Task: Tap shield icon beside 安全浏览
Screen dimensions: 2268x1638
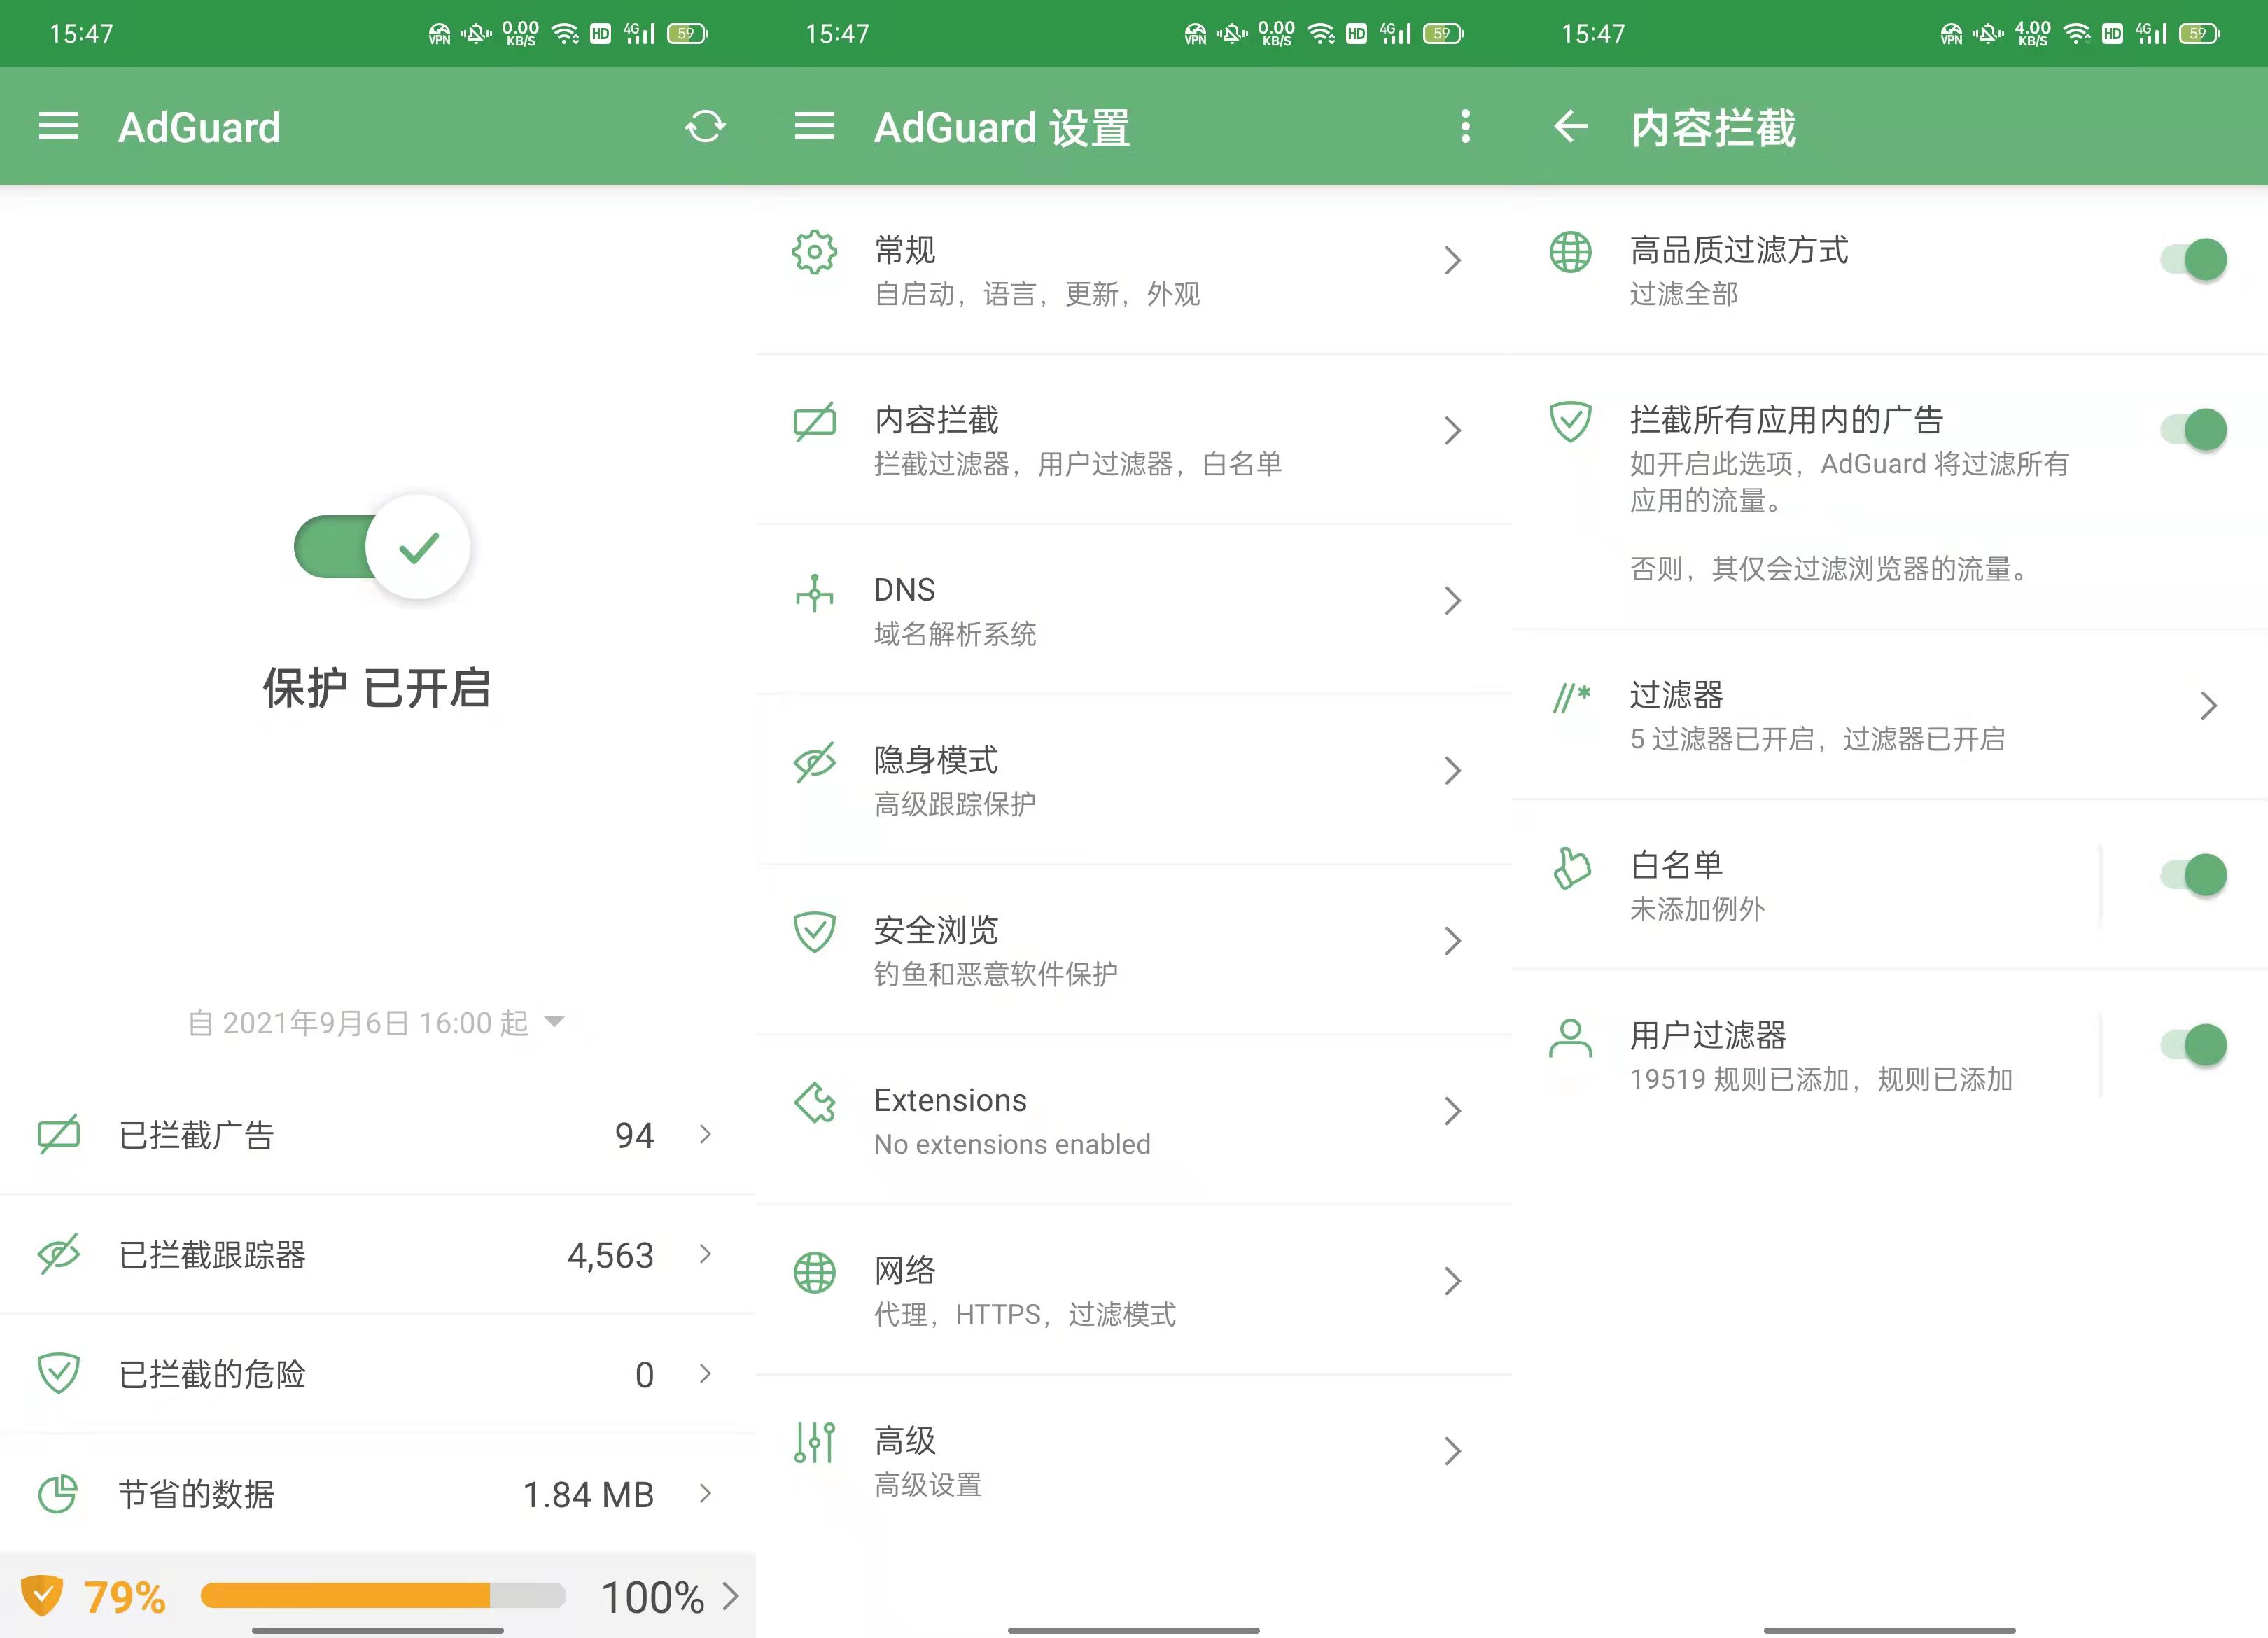Action: 814,932
